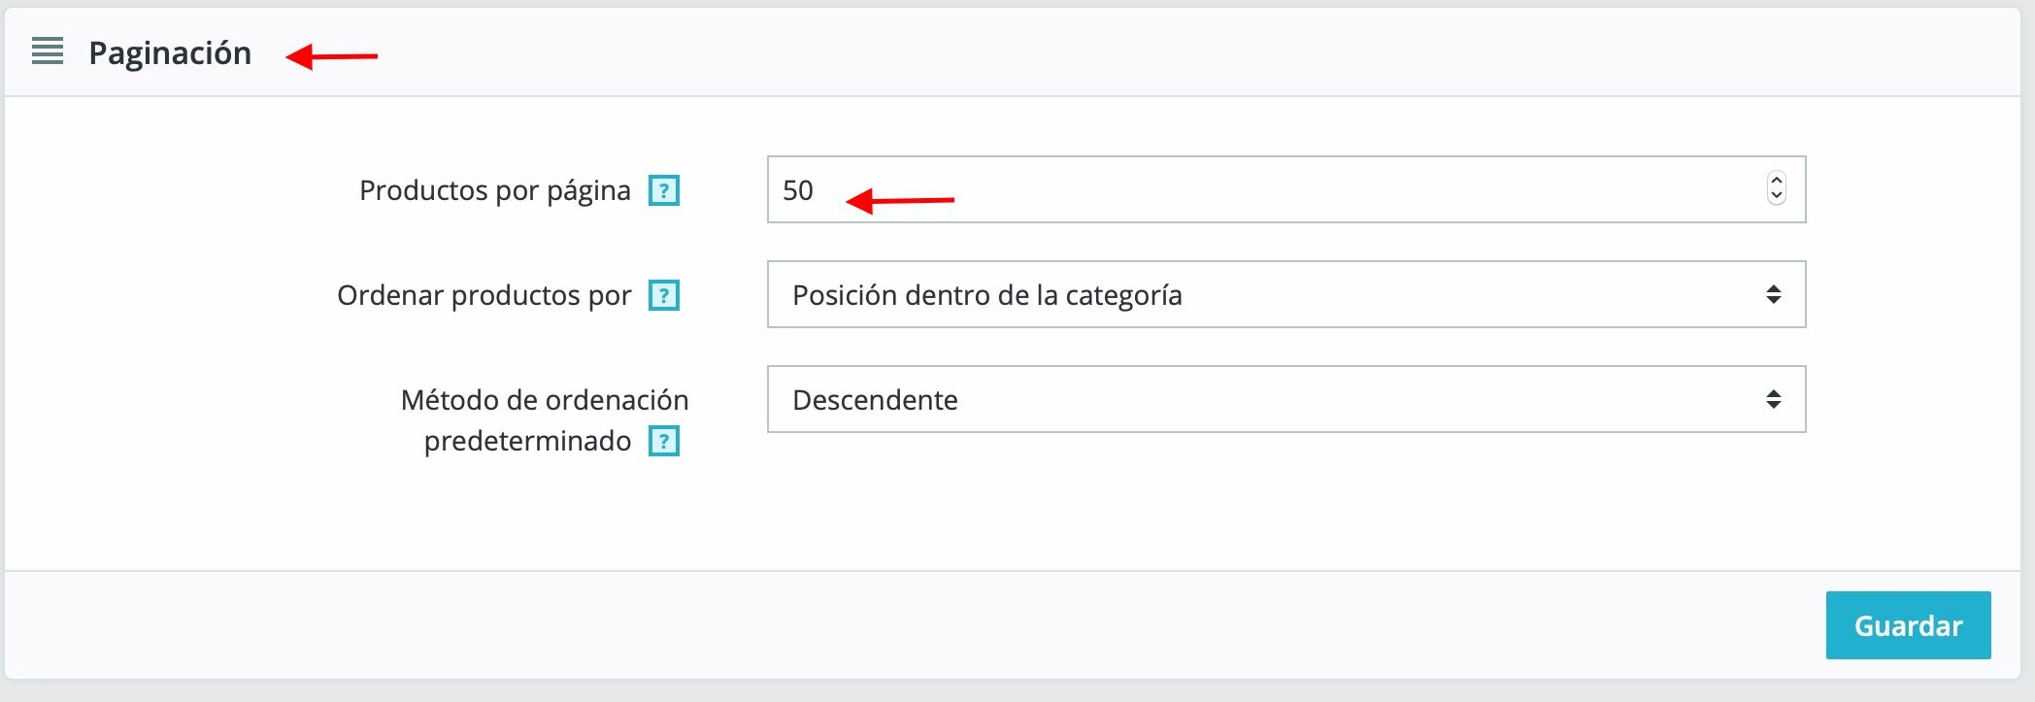2035x702 pixels.
Task: Decrease products per page with down stepper
Action: coord(1777,195)
